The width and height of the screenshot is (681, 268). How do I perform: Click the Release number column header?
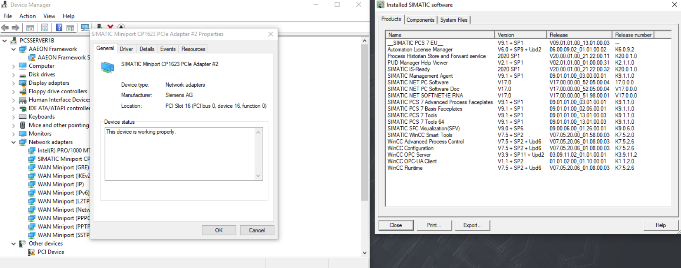point(633,35)
